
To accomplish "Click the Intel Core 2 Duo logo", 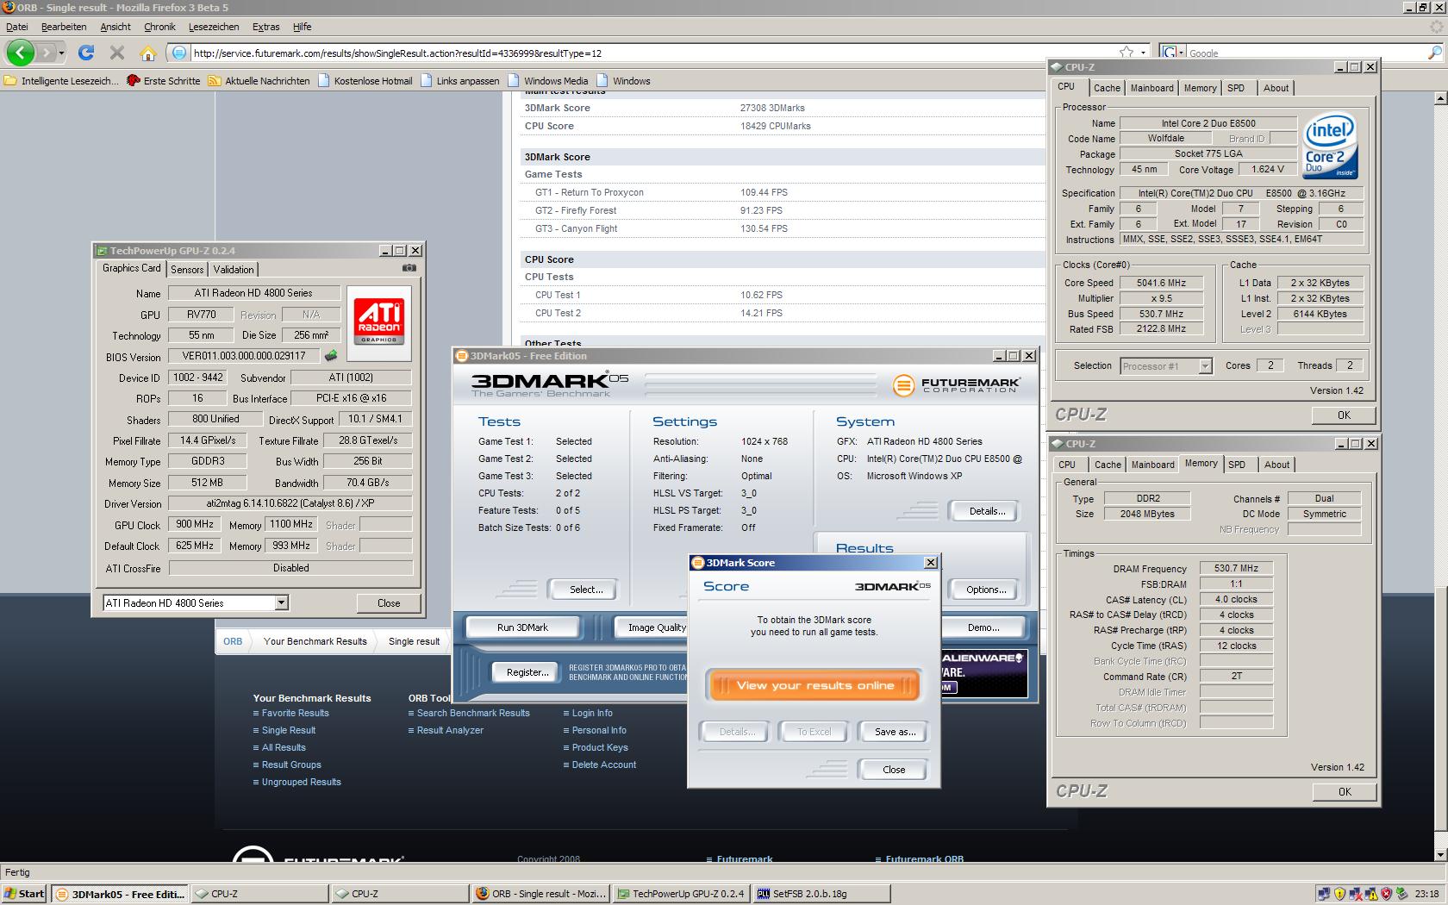I will coord(1331,145).
